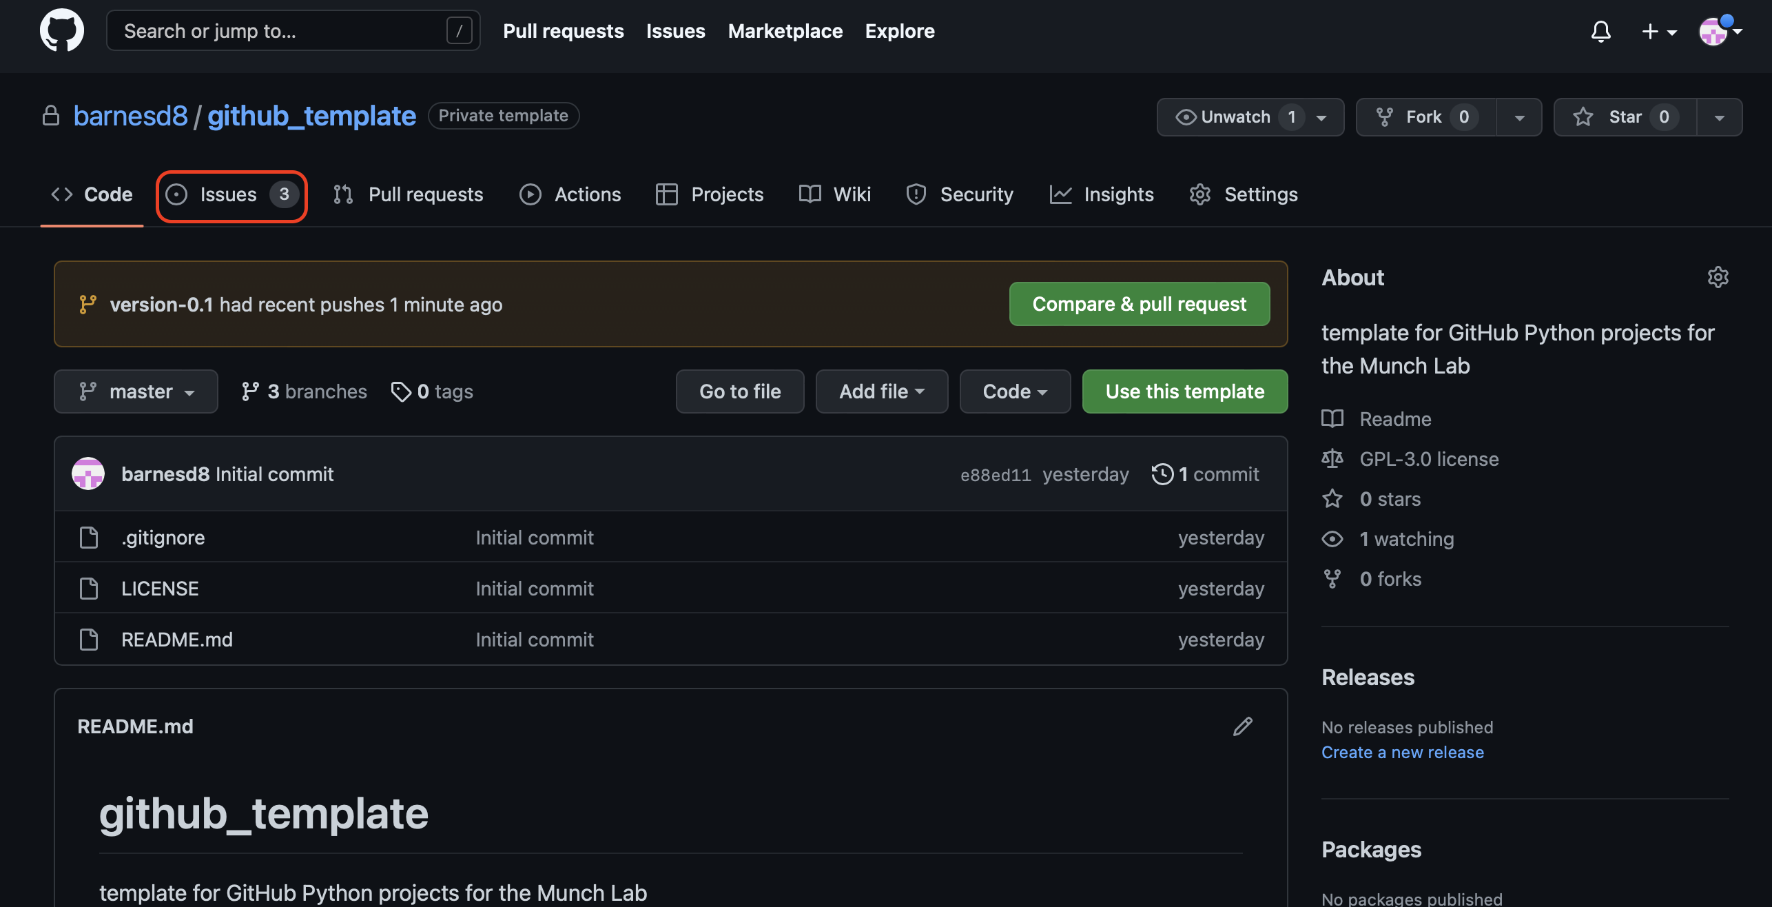Expand the Code download dropdown

1014,391
